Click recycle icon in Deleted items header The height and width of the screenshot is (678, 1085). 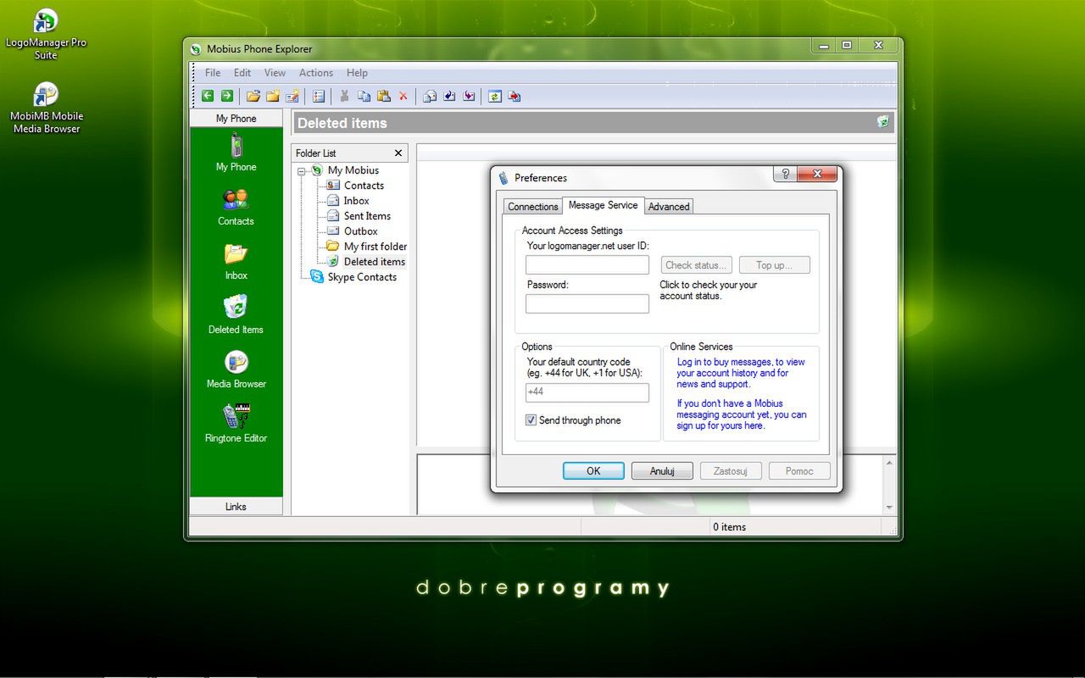[x=883, y=122]
